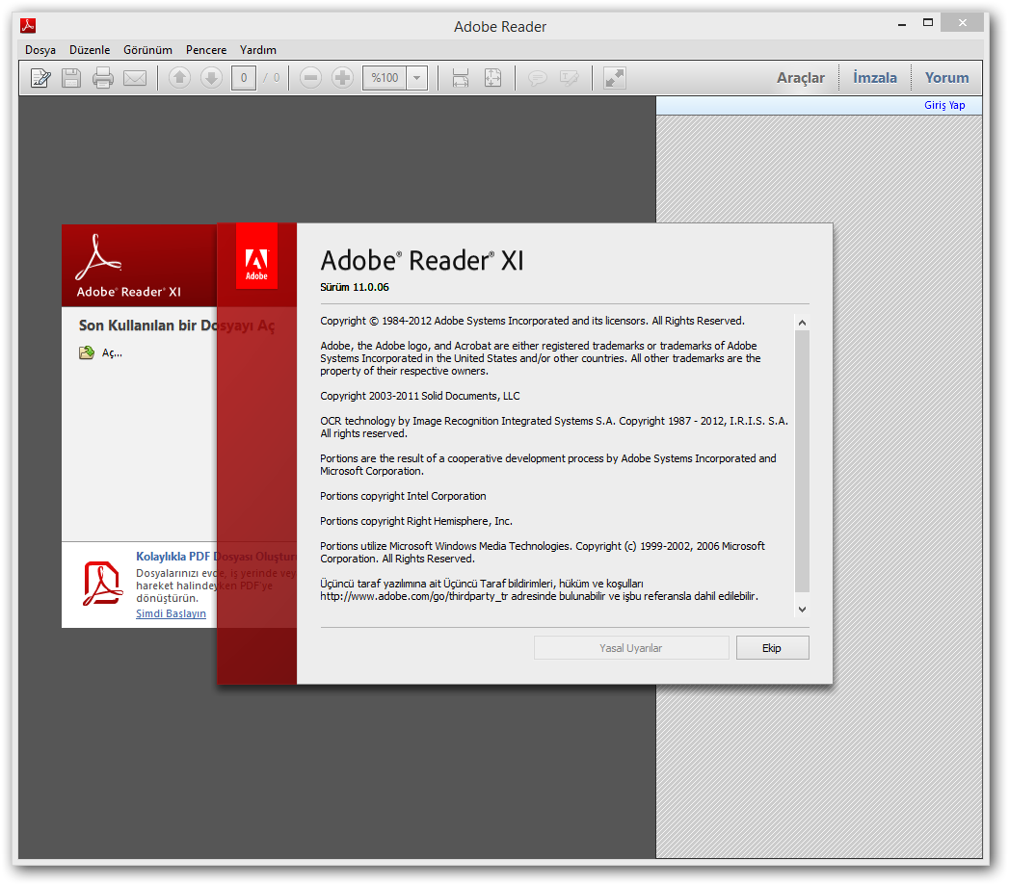This screenshot has width=1009, height=885.
Task: Click the Ekip button in About dialog
Action: [x=772, y=648]
